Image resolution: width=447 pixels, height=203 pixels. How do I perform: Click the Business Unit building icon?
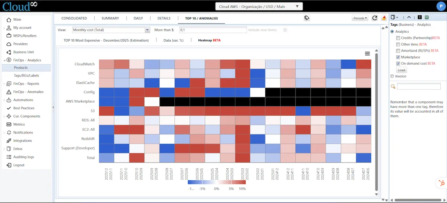[x=9, y=52]
